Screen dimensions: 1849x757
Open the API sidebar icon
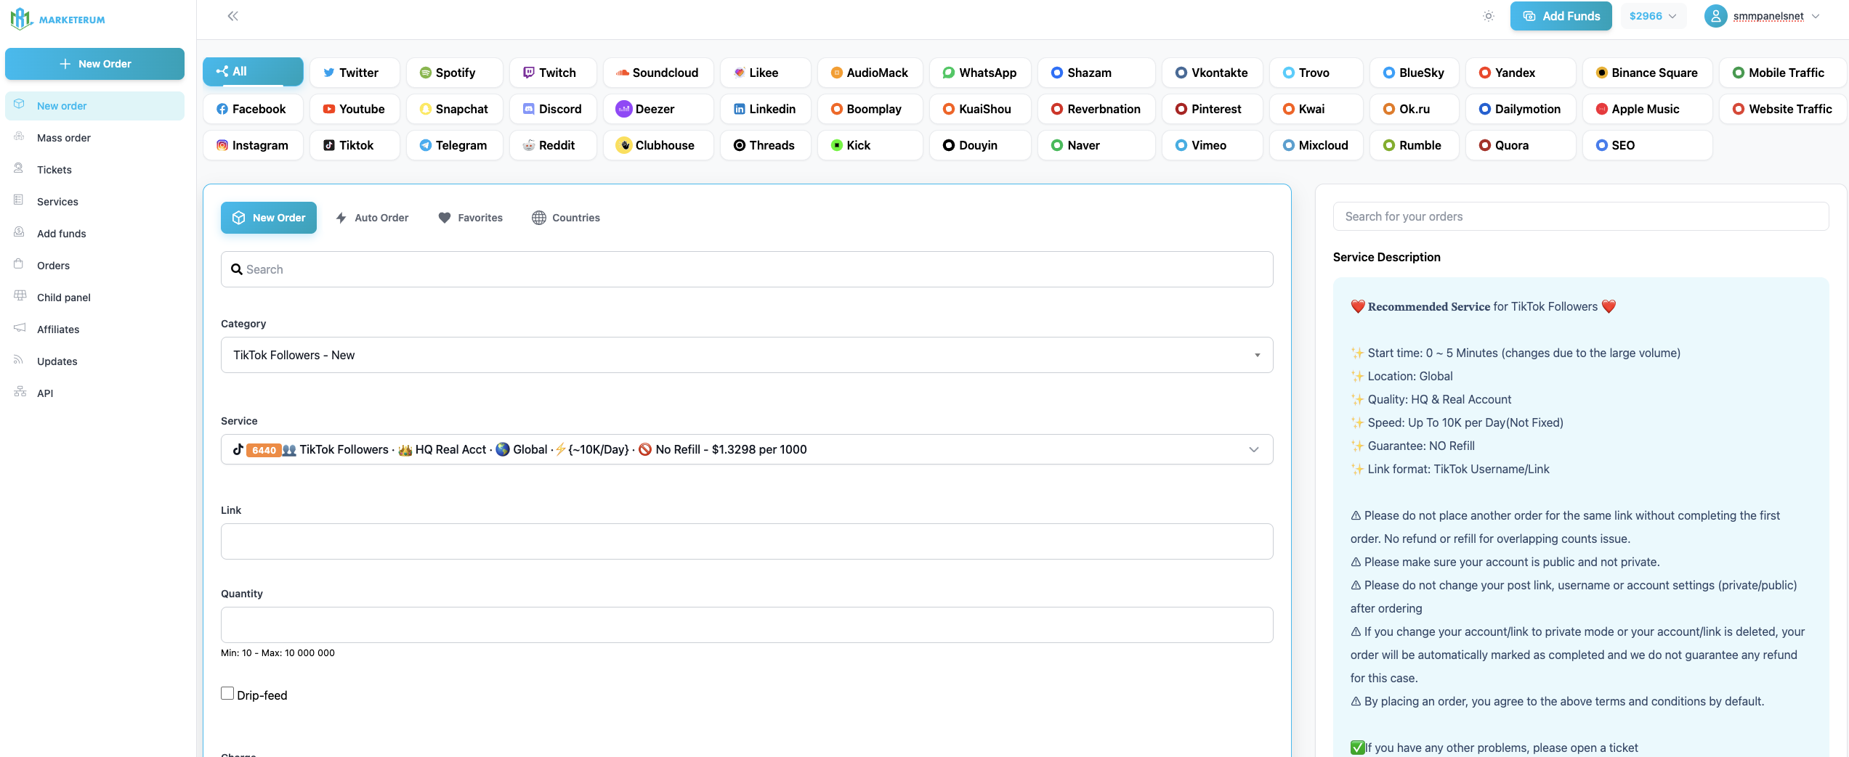click(20, 392)
